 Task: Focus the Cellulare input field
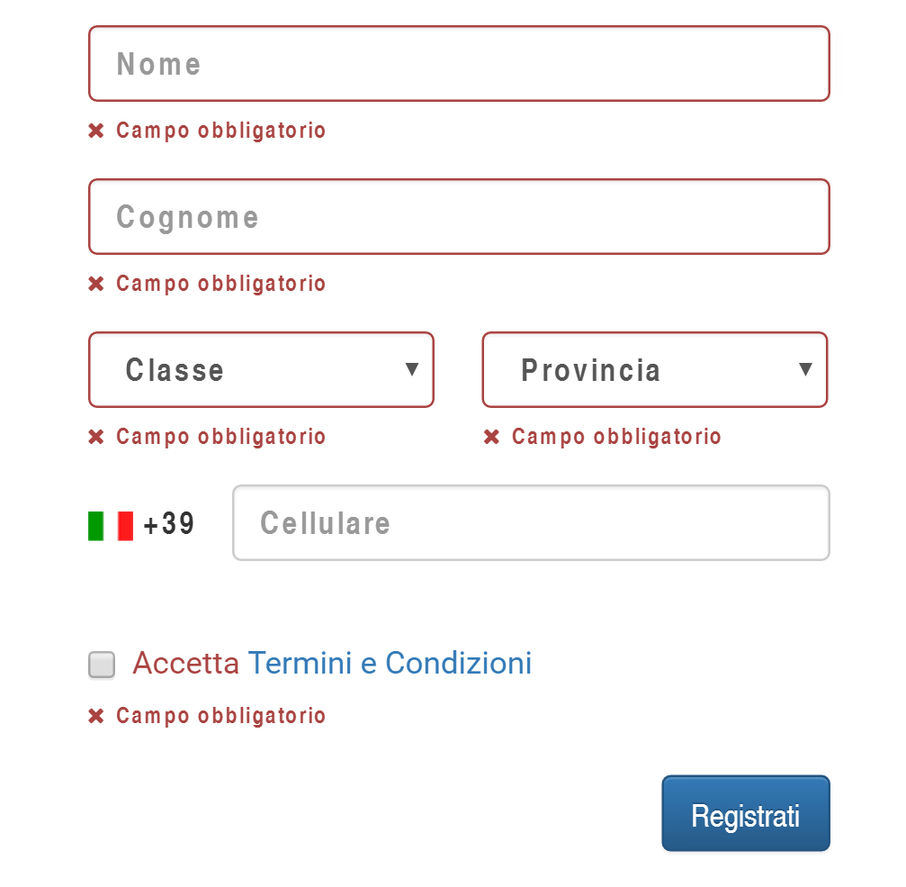[x=531, y=522]
